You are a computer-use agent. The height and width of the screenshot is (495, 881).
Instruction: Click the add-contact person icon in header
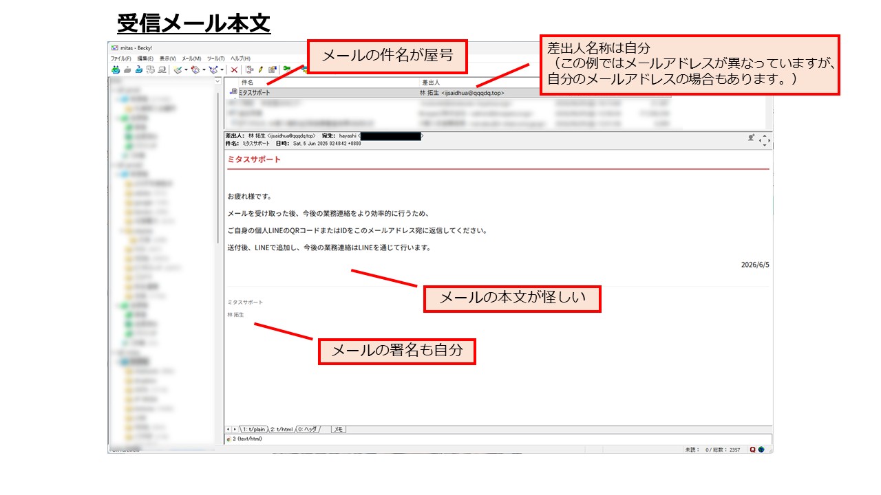coord(752,138)
